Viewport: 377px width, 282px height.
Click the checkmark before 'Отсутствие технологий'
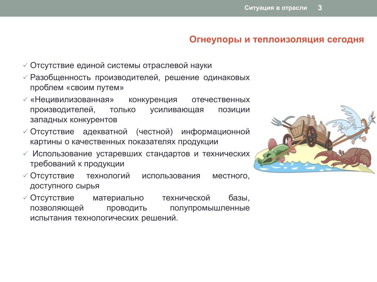[x=25, y=176]
